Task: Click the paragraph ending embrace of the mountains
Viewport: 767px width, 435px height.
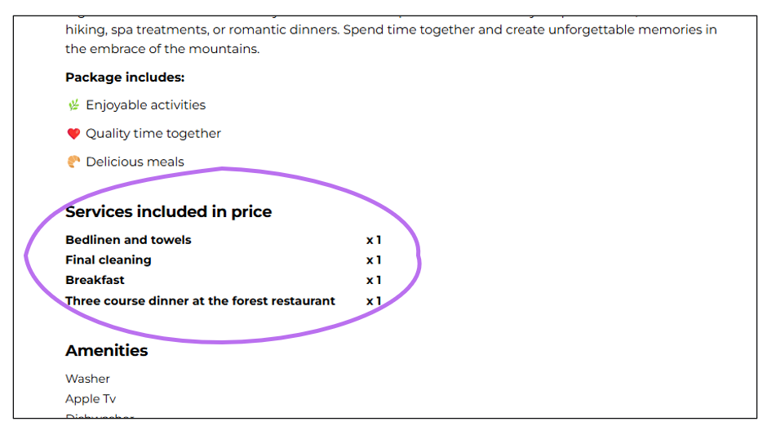Action: [x=392, y=39]
